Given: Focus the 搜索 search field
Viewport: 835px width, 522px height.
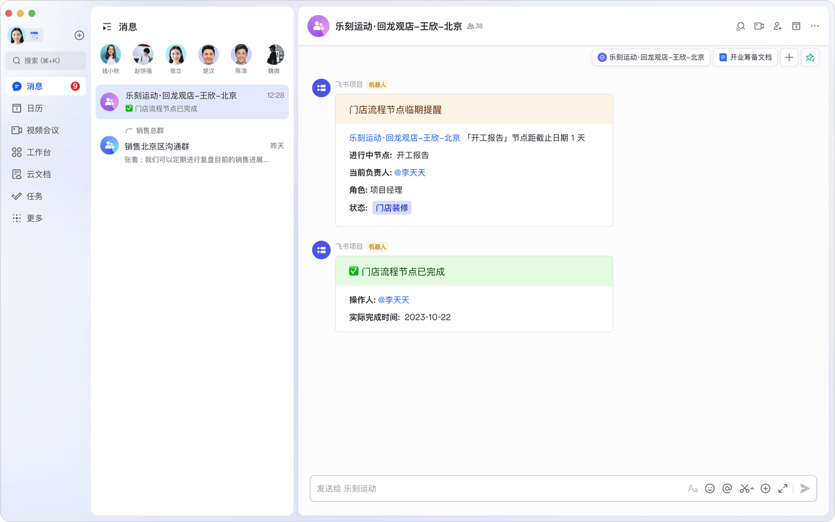Looking at the screenshot, I should click(46, 61).
